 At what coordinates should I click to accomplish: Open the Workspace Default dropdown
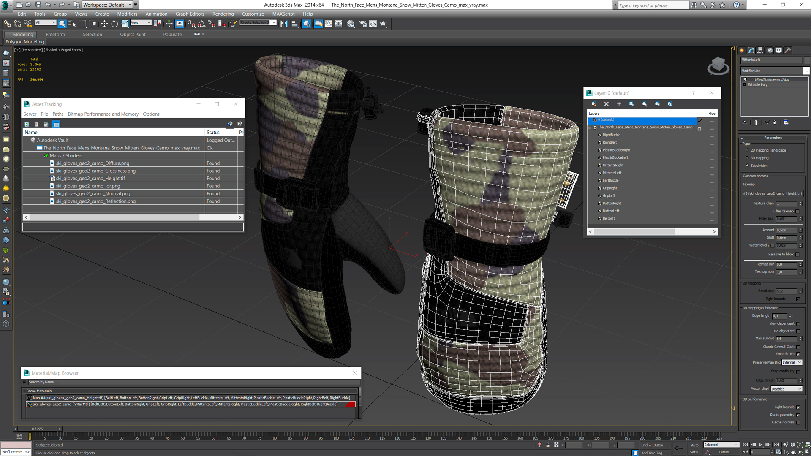(108, 5)
